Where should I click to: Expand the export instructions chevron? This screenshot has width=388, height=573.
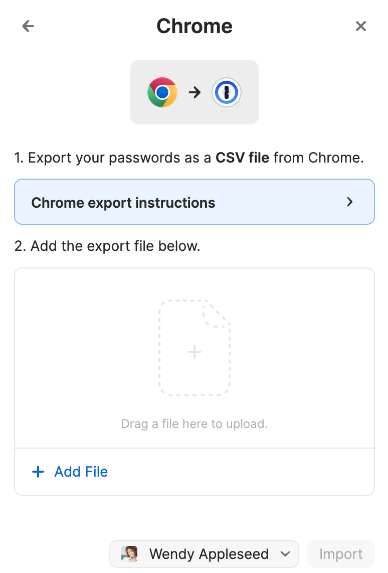pos(350,202)
